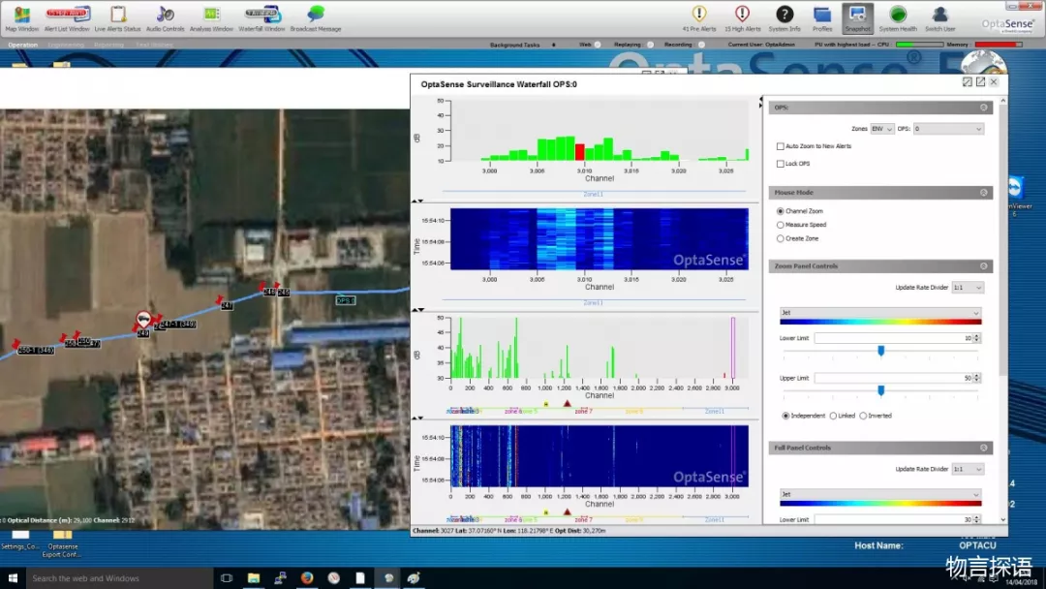This screenshot has width=1046, height=589.
Task: Click the settings panel vertical scrollbar
Action: [x=1002, y=240]
